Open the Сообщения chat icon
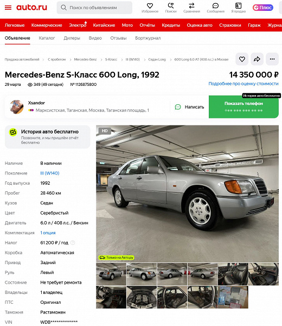Screen dimensions: 282x326 click(x=216, y=5)
